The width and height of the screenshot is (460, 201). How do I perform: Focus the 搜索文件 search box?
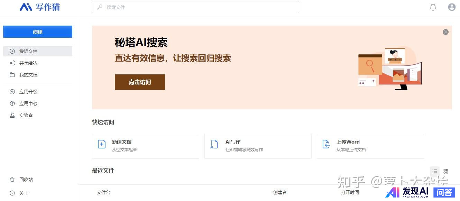coord(195,7)
